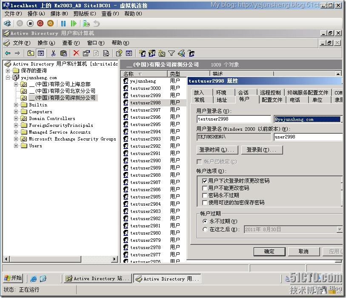
Task: Expand Computers folder node
Action: [x=16, y=112]
